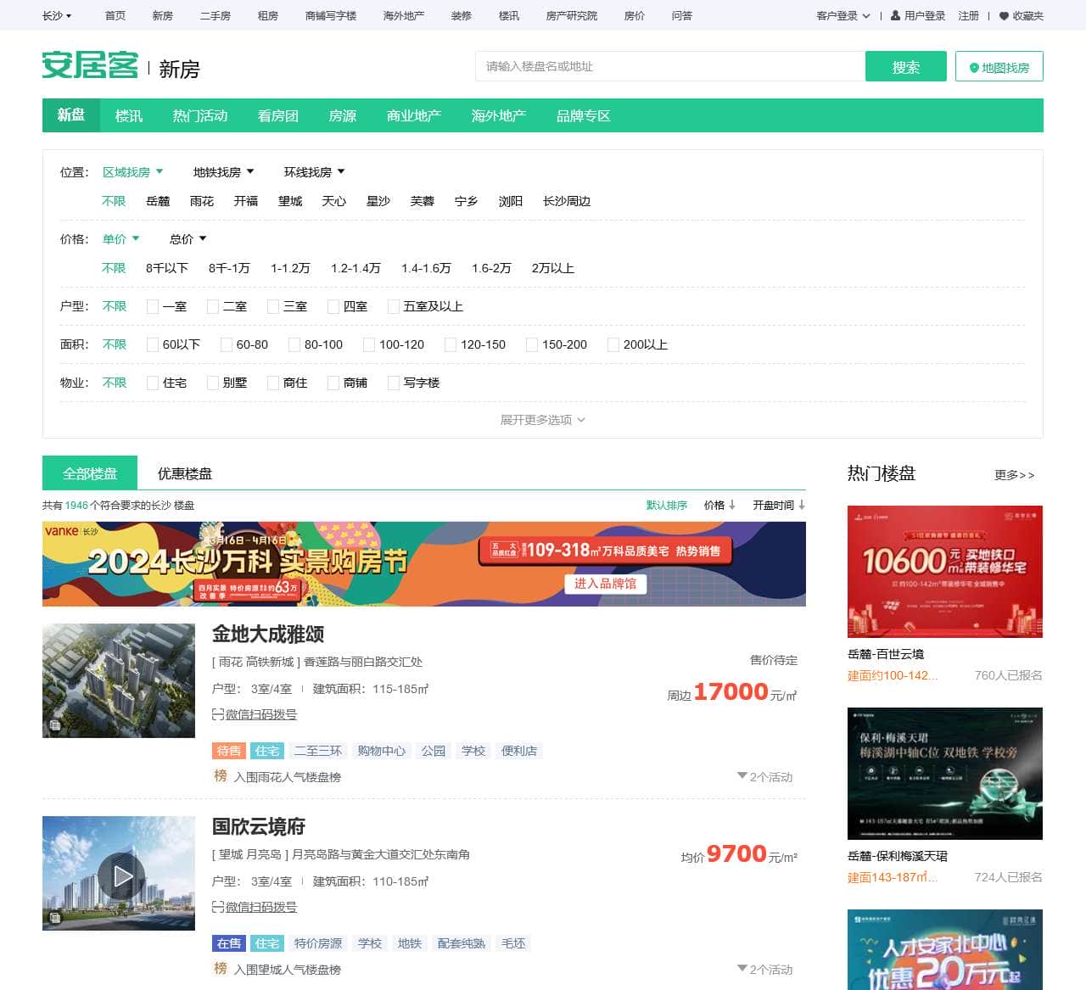Select the 热门活动 navigation tab

(x=200, y=115)
